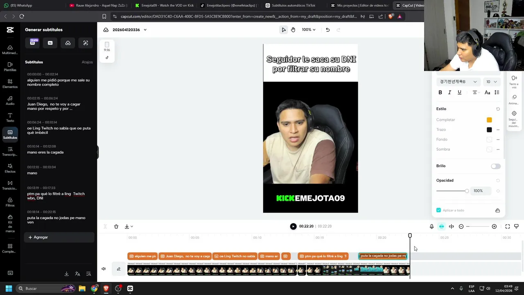This screenshot has height=295, width=524.
Task: Select 'alguien me pi' subtitle clip in timeline
Action: pyautogui.click(x=142, y=256)
